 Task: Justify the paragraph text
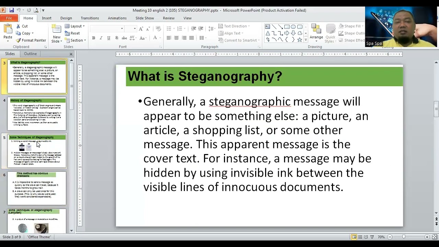point(192,38)
